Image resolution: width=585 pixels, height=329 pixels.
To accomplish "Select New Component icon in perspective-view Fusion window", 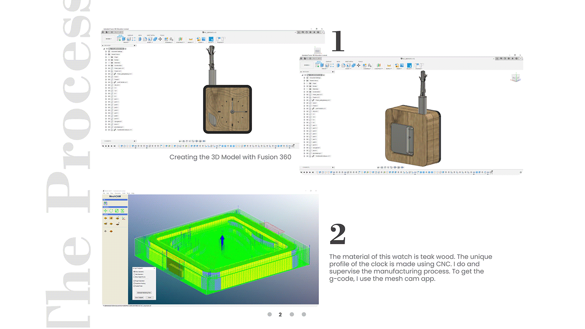I will (x=365, y=65).
